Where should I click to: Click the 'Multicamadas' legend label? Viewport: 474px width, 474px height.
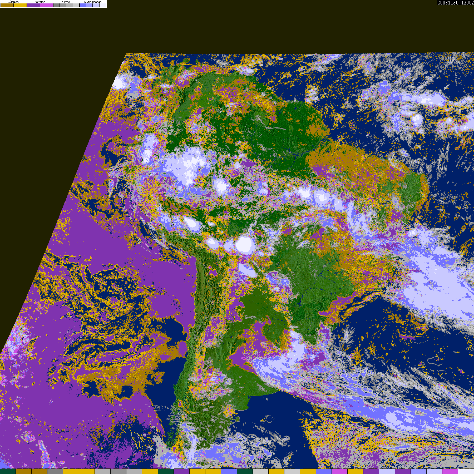click(x=93, y=2)
